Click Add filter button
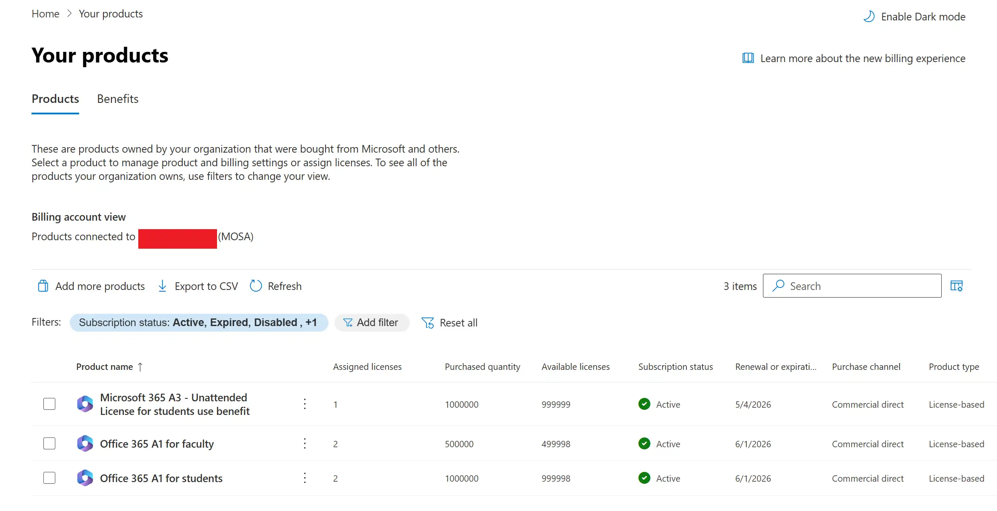Viewport: 997px width, 511px height. coord(372,323)
